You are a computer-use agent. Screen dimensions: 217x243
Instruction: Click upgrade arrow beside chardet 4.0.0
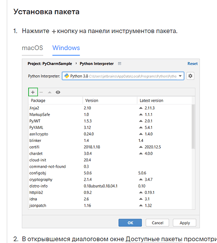pos(141,154)
